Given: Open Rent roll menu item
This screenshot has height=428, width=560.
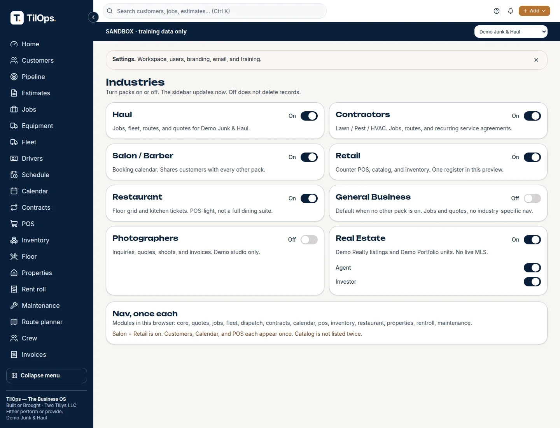Looking at the screenshot, I should pos(47,289).
